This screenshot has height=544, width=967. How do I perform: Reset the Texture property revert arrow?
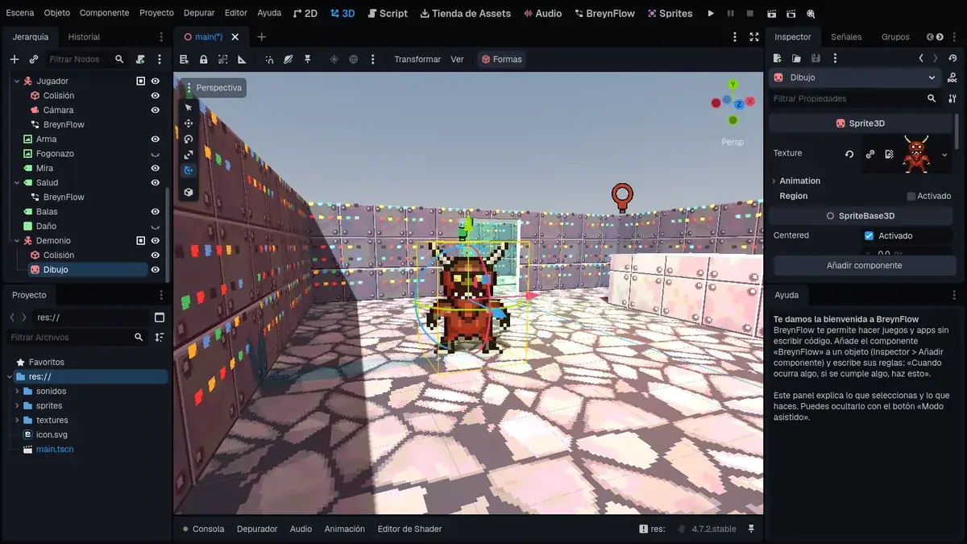849,154
